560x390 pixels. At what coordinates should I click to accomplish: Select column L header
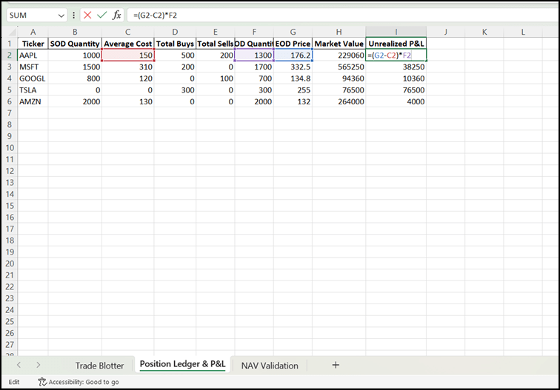click(523, 32)
